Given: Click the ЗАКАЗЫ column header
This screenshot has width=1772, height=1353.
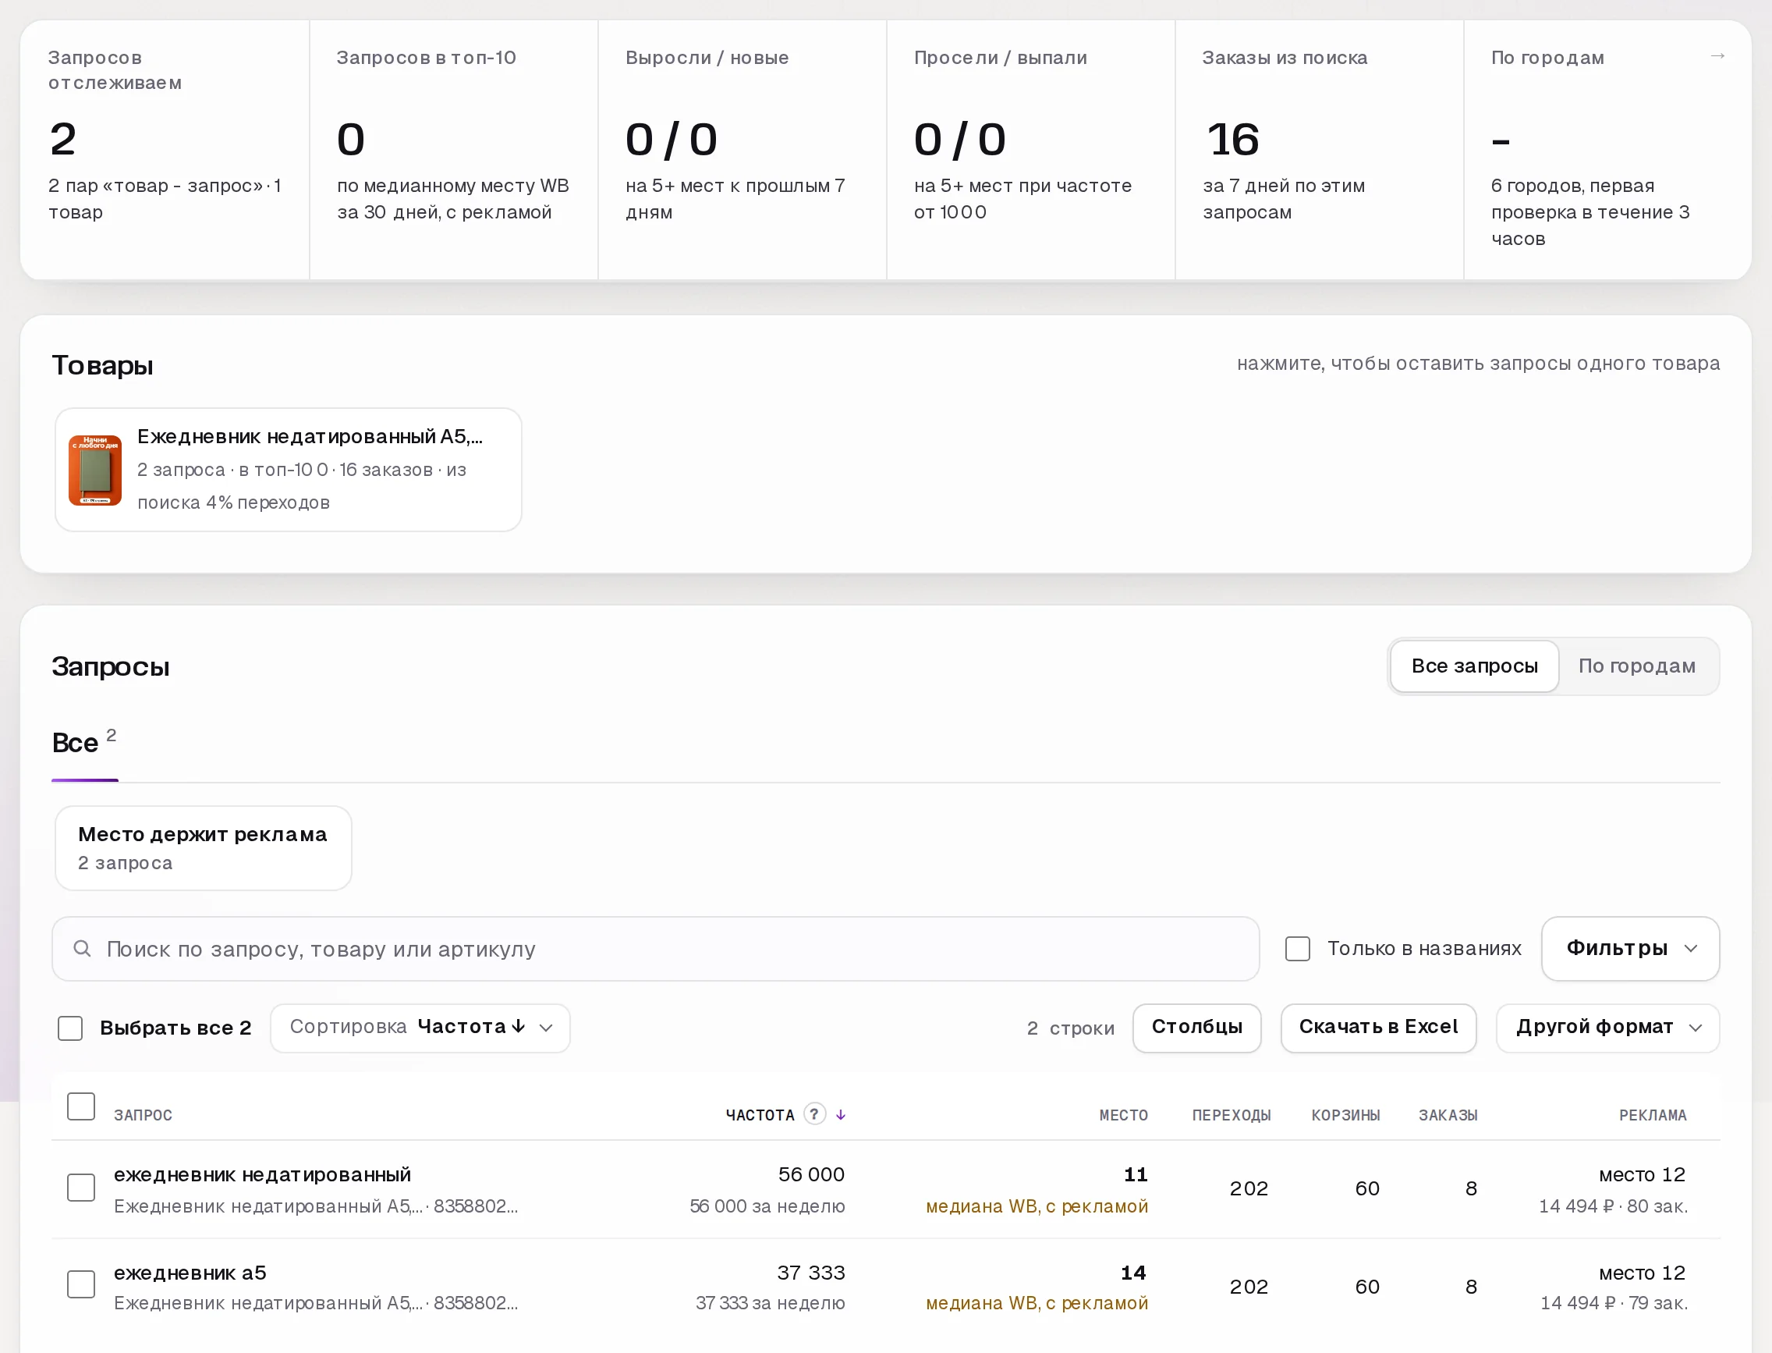Looking at the screenshot, I should click(x=1448, y=1116).
